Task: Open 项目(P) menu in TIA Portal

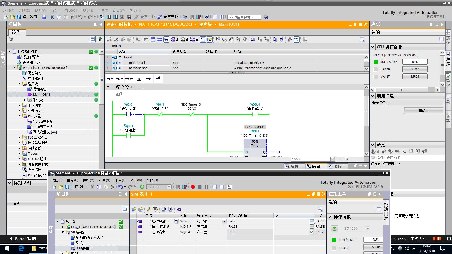Action: 8,10
